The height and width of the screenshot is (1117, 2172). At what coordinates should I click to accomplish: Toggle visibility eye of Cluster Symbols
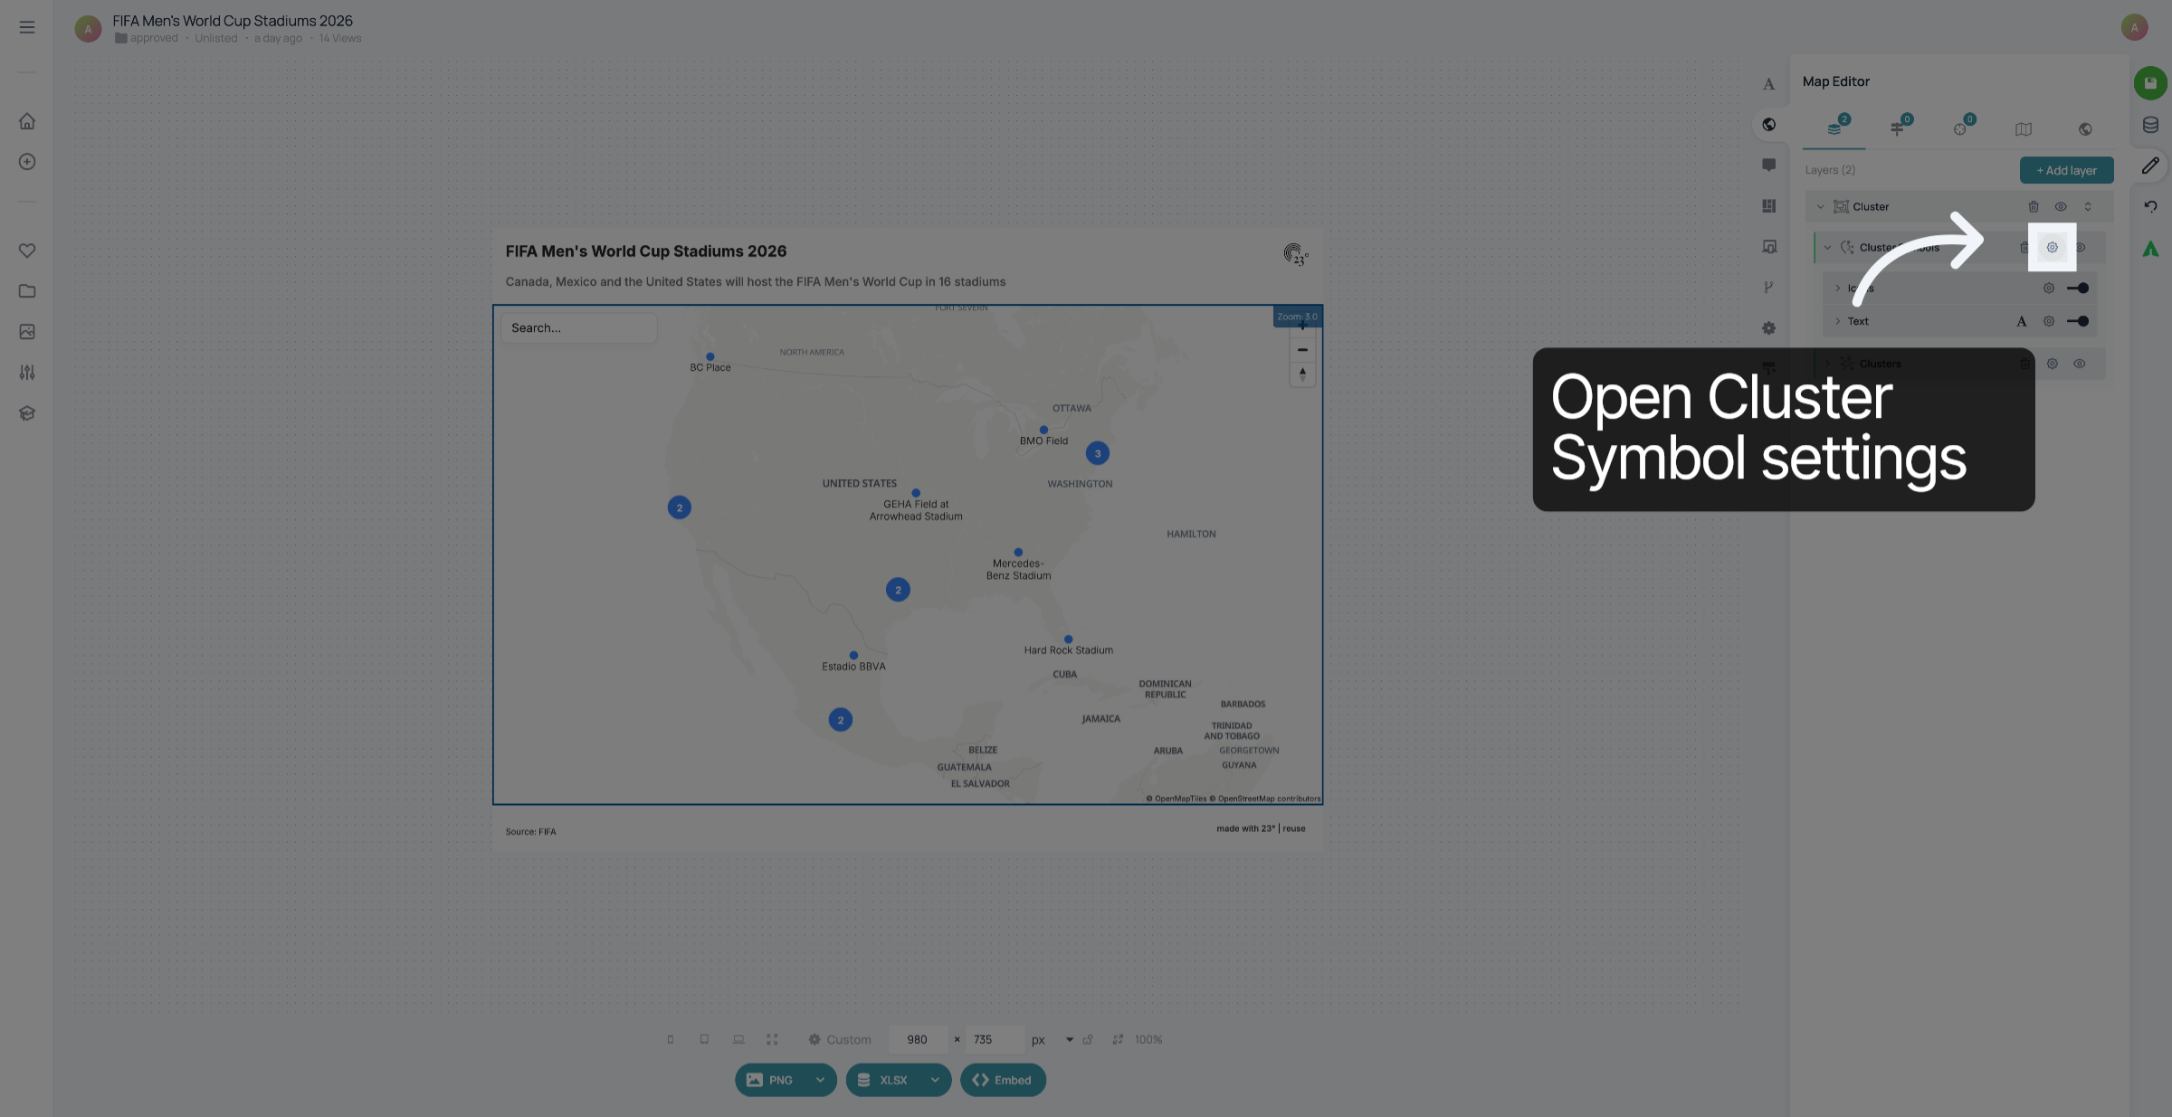pyautogui.click(x=2081, y=248)
